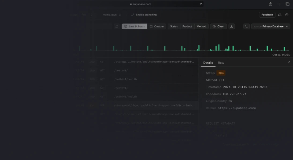The image size is (293, 160).
Task: Show browser tab overview icon
Action: tap(287, 4)
